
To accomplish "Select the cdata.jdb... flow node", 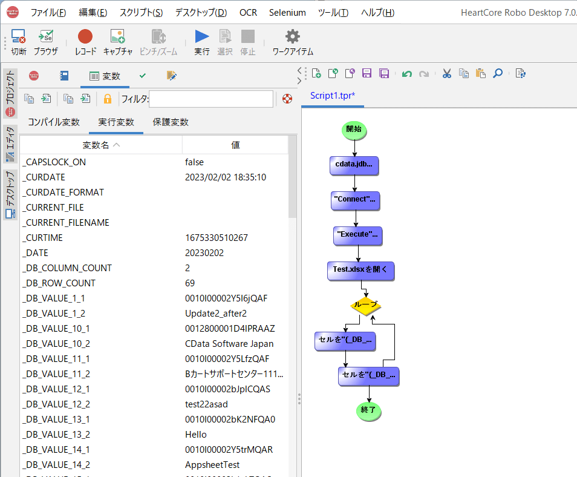I will [x=354, y=165].
